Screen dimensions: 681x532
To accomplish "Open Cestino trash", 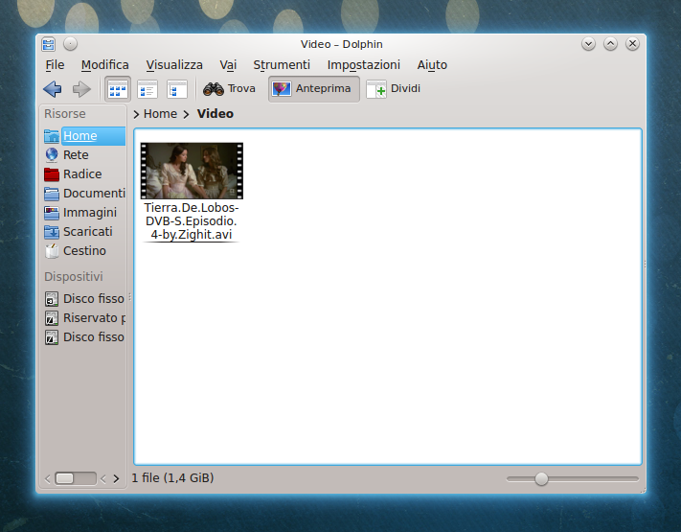I will [x=84, y=250].
